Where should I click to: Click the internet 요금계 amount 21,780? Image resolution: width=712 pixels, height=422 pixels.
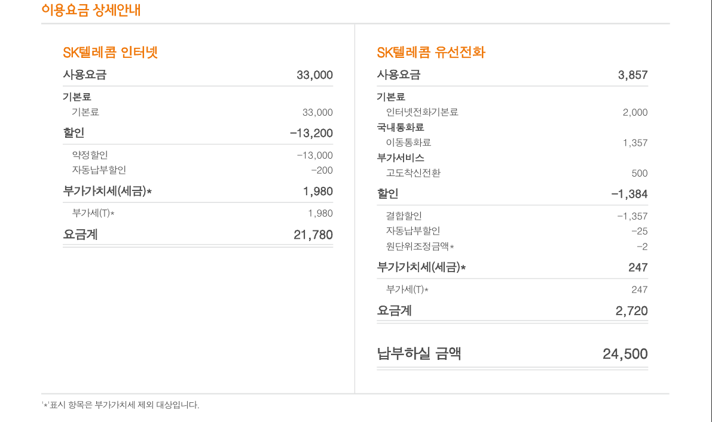313,235
